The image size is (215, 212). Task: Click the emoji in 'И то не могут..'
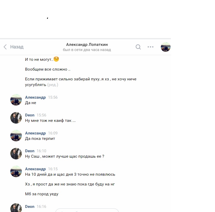(56, 59)
